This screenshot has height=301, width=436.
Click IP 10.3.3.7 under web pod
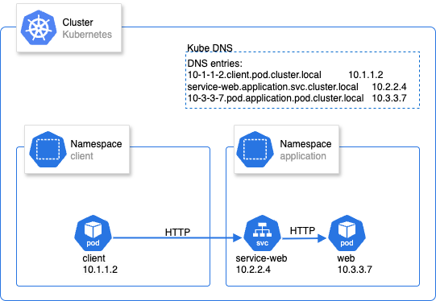(x=355, y=270)
